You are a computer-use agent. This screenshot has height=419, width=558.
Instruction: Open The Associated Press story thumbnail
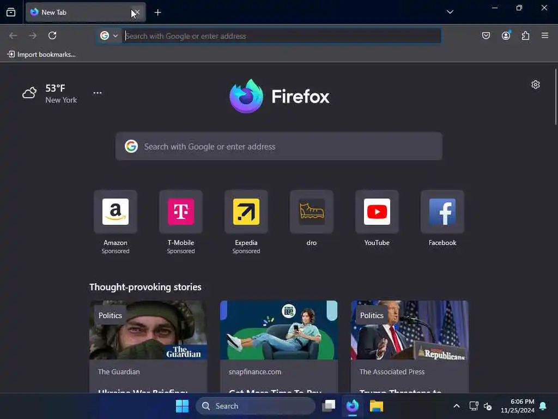[x=410, y=330]
